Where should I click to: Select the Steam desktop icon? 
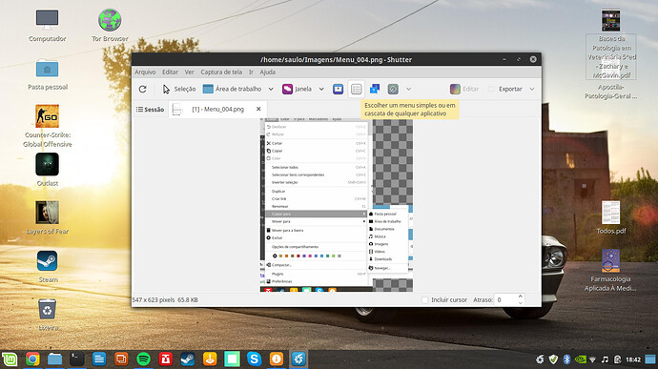point(48,266)
